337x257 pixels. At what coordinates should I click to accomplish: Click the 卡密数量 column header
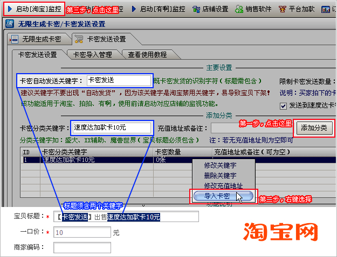183,152
